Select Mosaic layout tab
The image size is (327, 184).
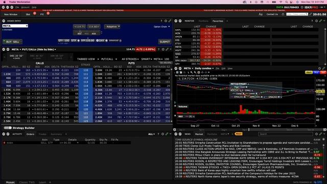10,182
